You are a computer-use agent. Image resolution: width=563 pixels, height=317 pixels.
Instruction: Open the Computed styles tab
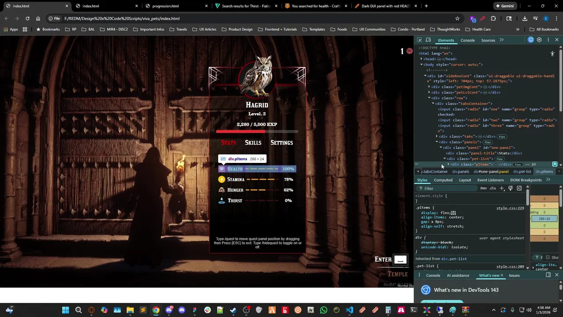tap(443, 180)
